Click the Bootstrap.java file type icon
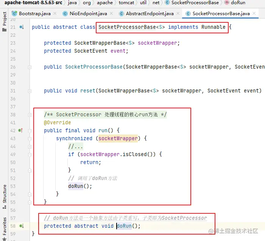This screenshot has width=265, height=241. pos(14,13)
